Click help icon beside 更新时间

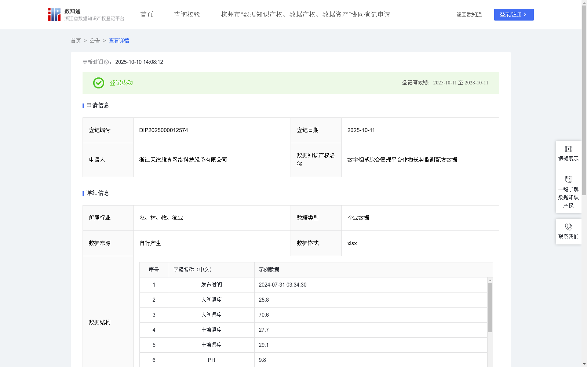pyautogui.click(x=106, y=62)
